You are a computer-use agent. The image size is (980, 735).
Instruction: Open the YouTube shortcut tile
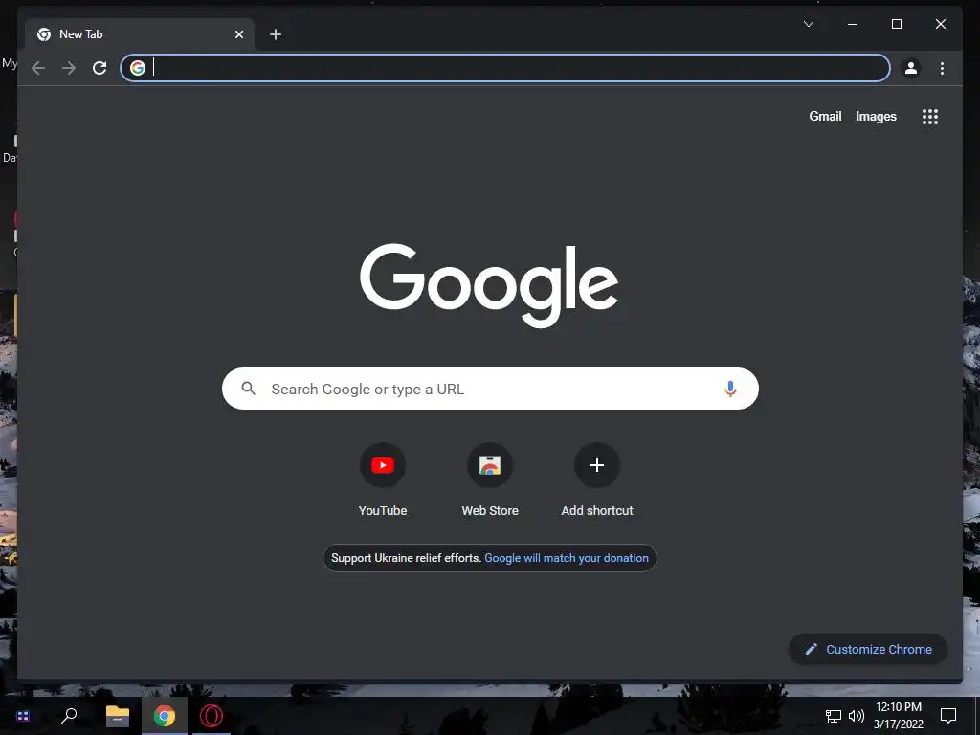click(x=383, y=480)
